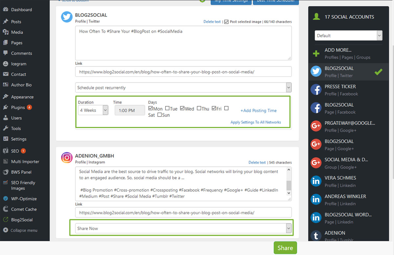Uncheck the Mon day checkbox
Viewport: 394px width, 255px height.
tap(151, 108)
